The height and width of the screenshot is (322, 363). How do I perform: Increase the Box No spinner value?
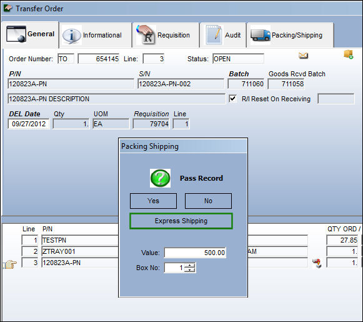tap(190, 265)
